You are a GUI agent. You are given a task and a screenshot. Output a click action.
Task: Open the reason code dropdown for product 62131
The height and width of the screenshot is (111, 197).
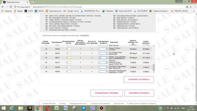click(x=103, y=62)
